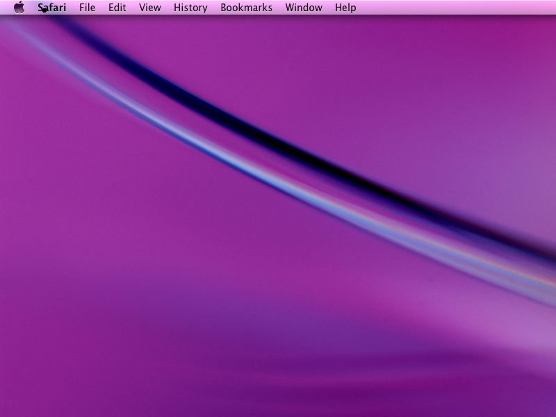Open the History menu
Screen dimensions: 556x417
pyautogui.click(x=190, y=8)
